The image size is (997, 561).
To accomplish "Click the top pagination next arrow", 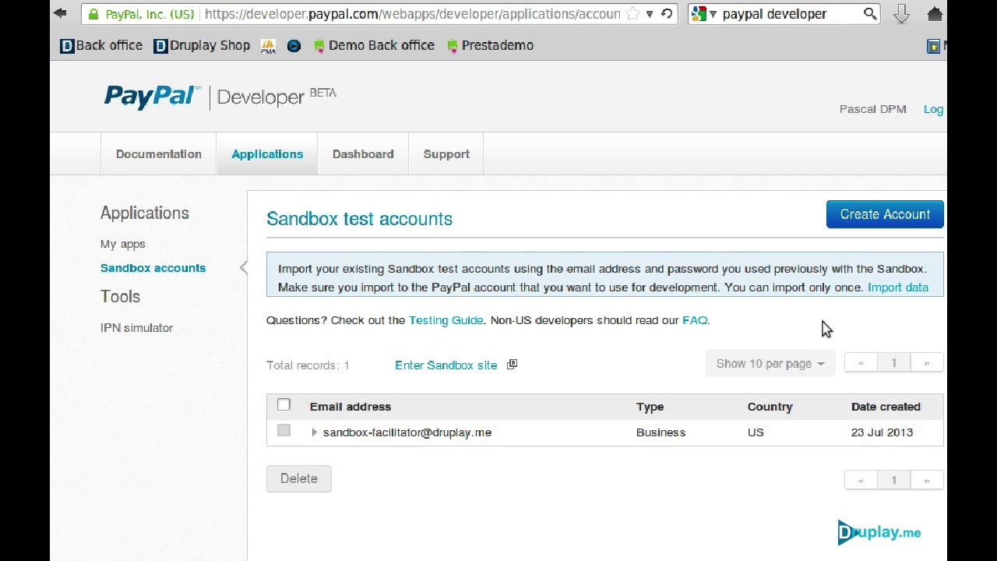I will coord(926,363).
